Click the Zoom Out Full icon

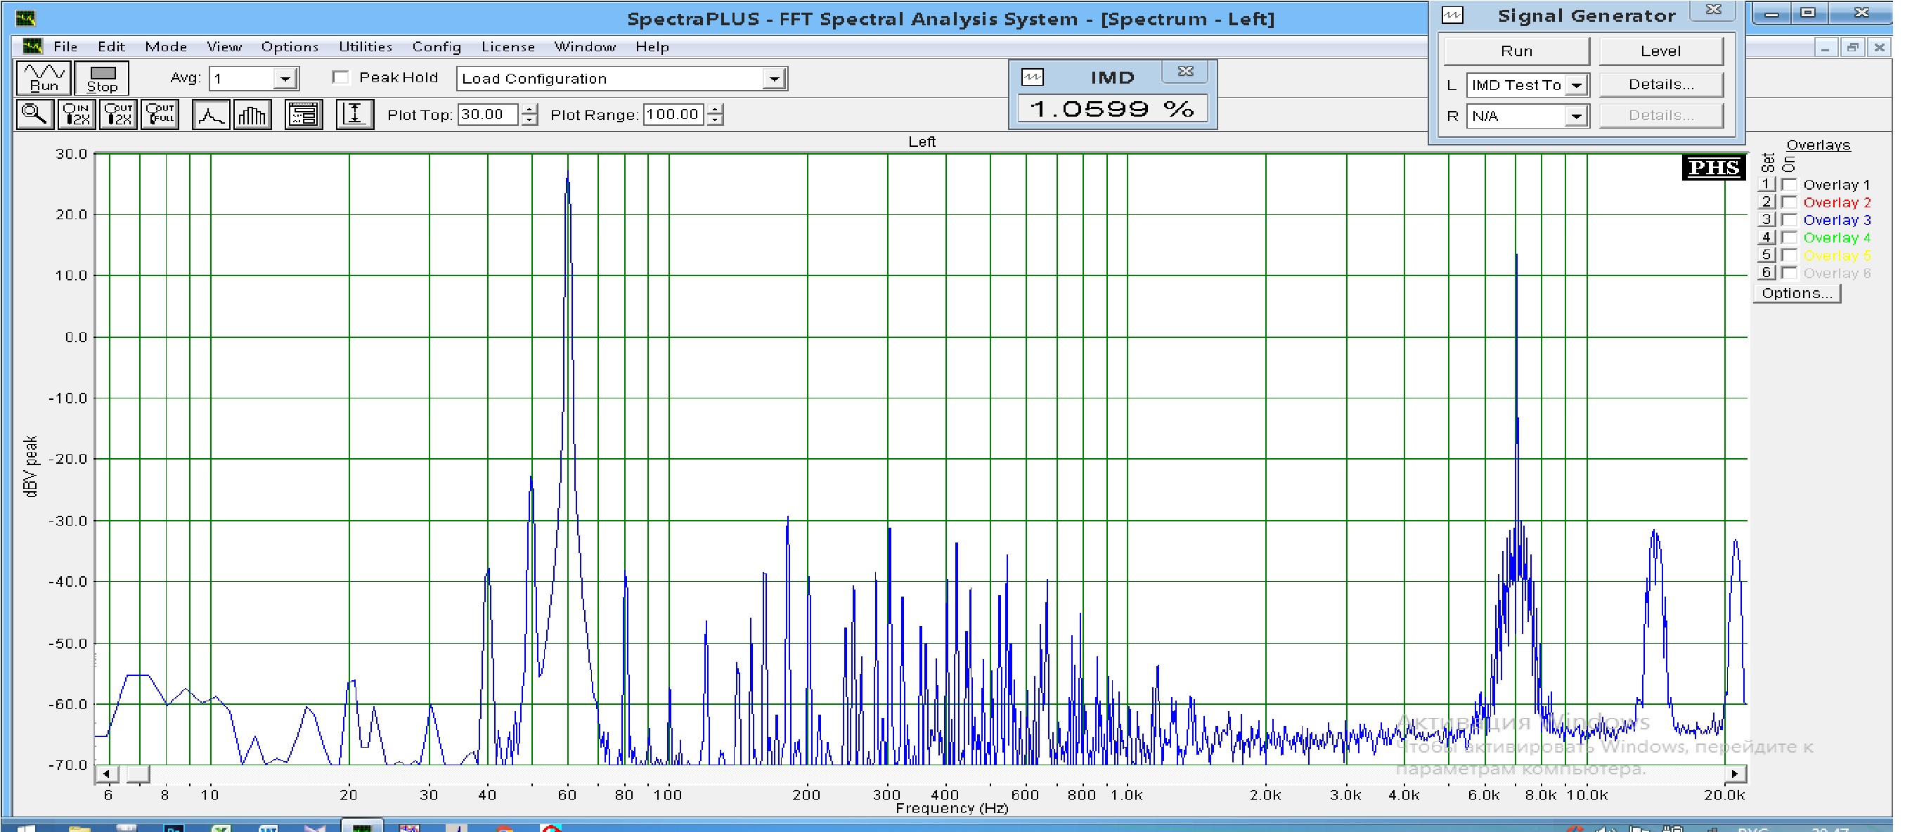160,115
